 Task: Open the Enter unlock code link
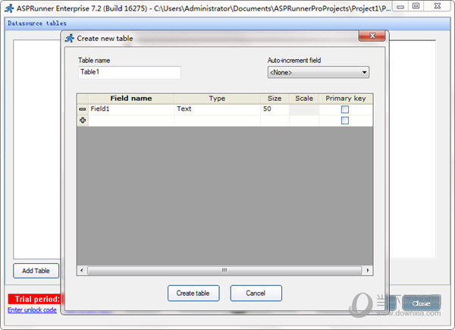point(32,310)
